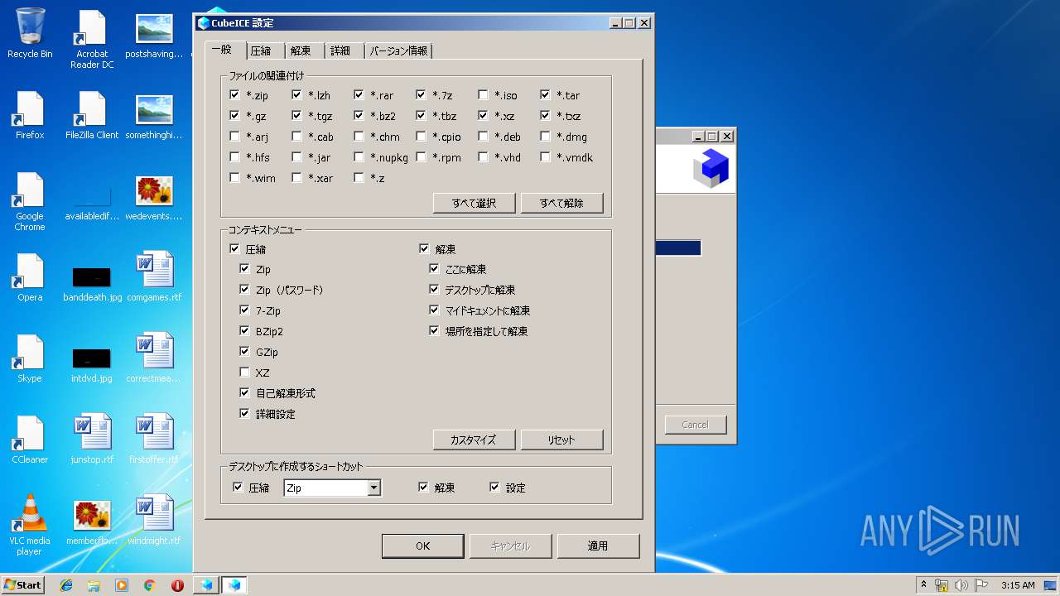The image size is (1060, 596).
Task: Open the Skype desktop shortcut
Action: click(30, 358)
